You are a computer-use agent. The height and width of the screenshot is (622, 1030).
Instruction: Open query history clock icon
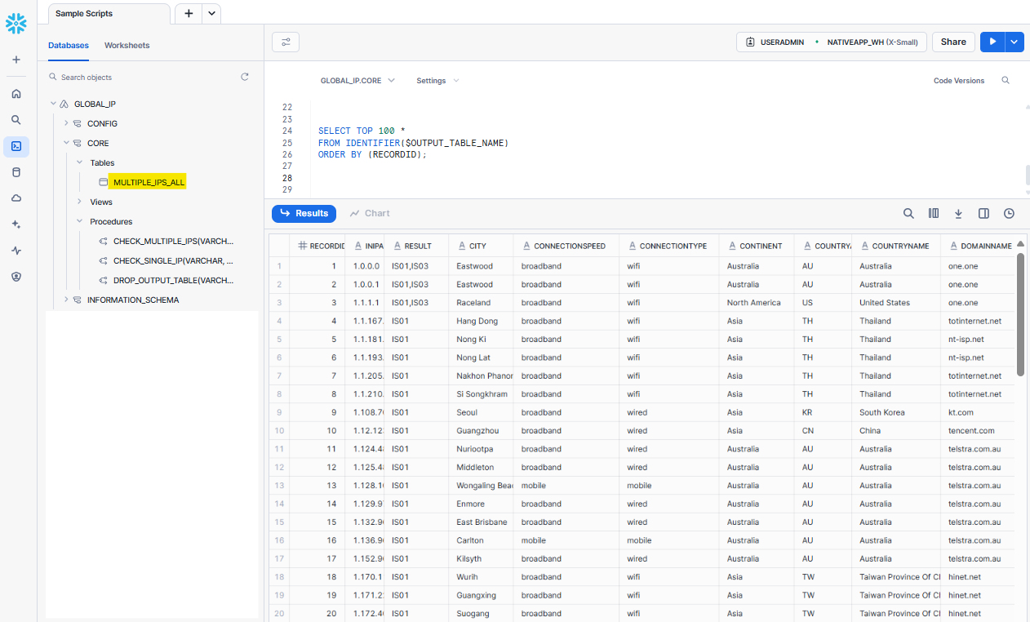coord(1010,213)
